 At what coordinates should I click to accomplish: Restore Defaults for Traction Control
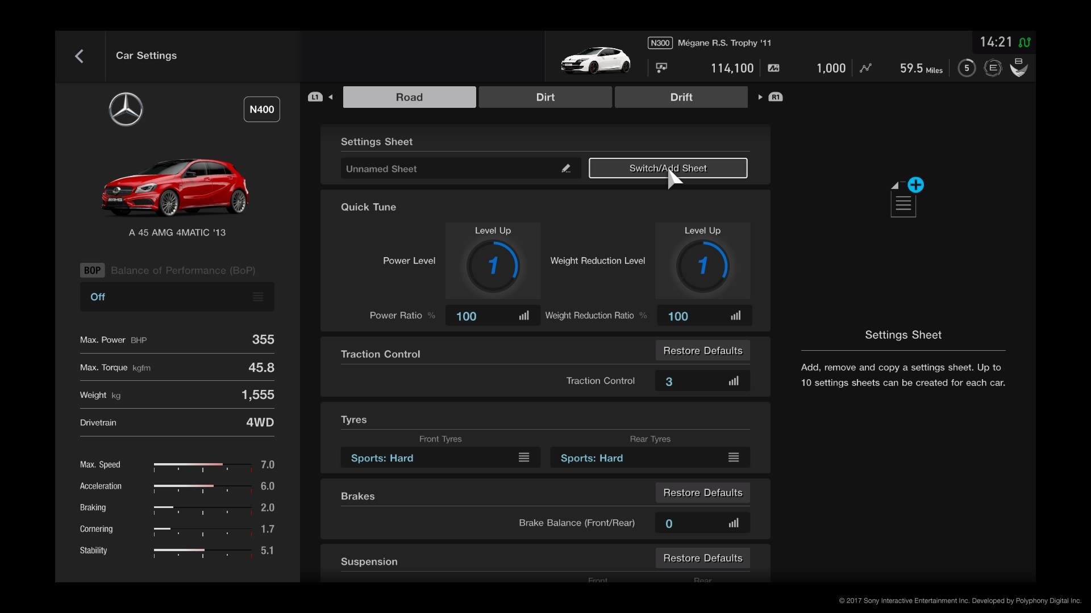(702, 351)
